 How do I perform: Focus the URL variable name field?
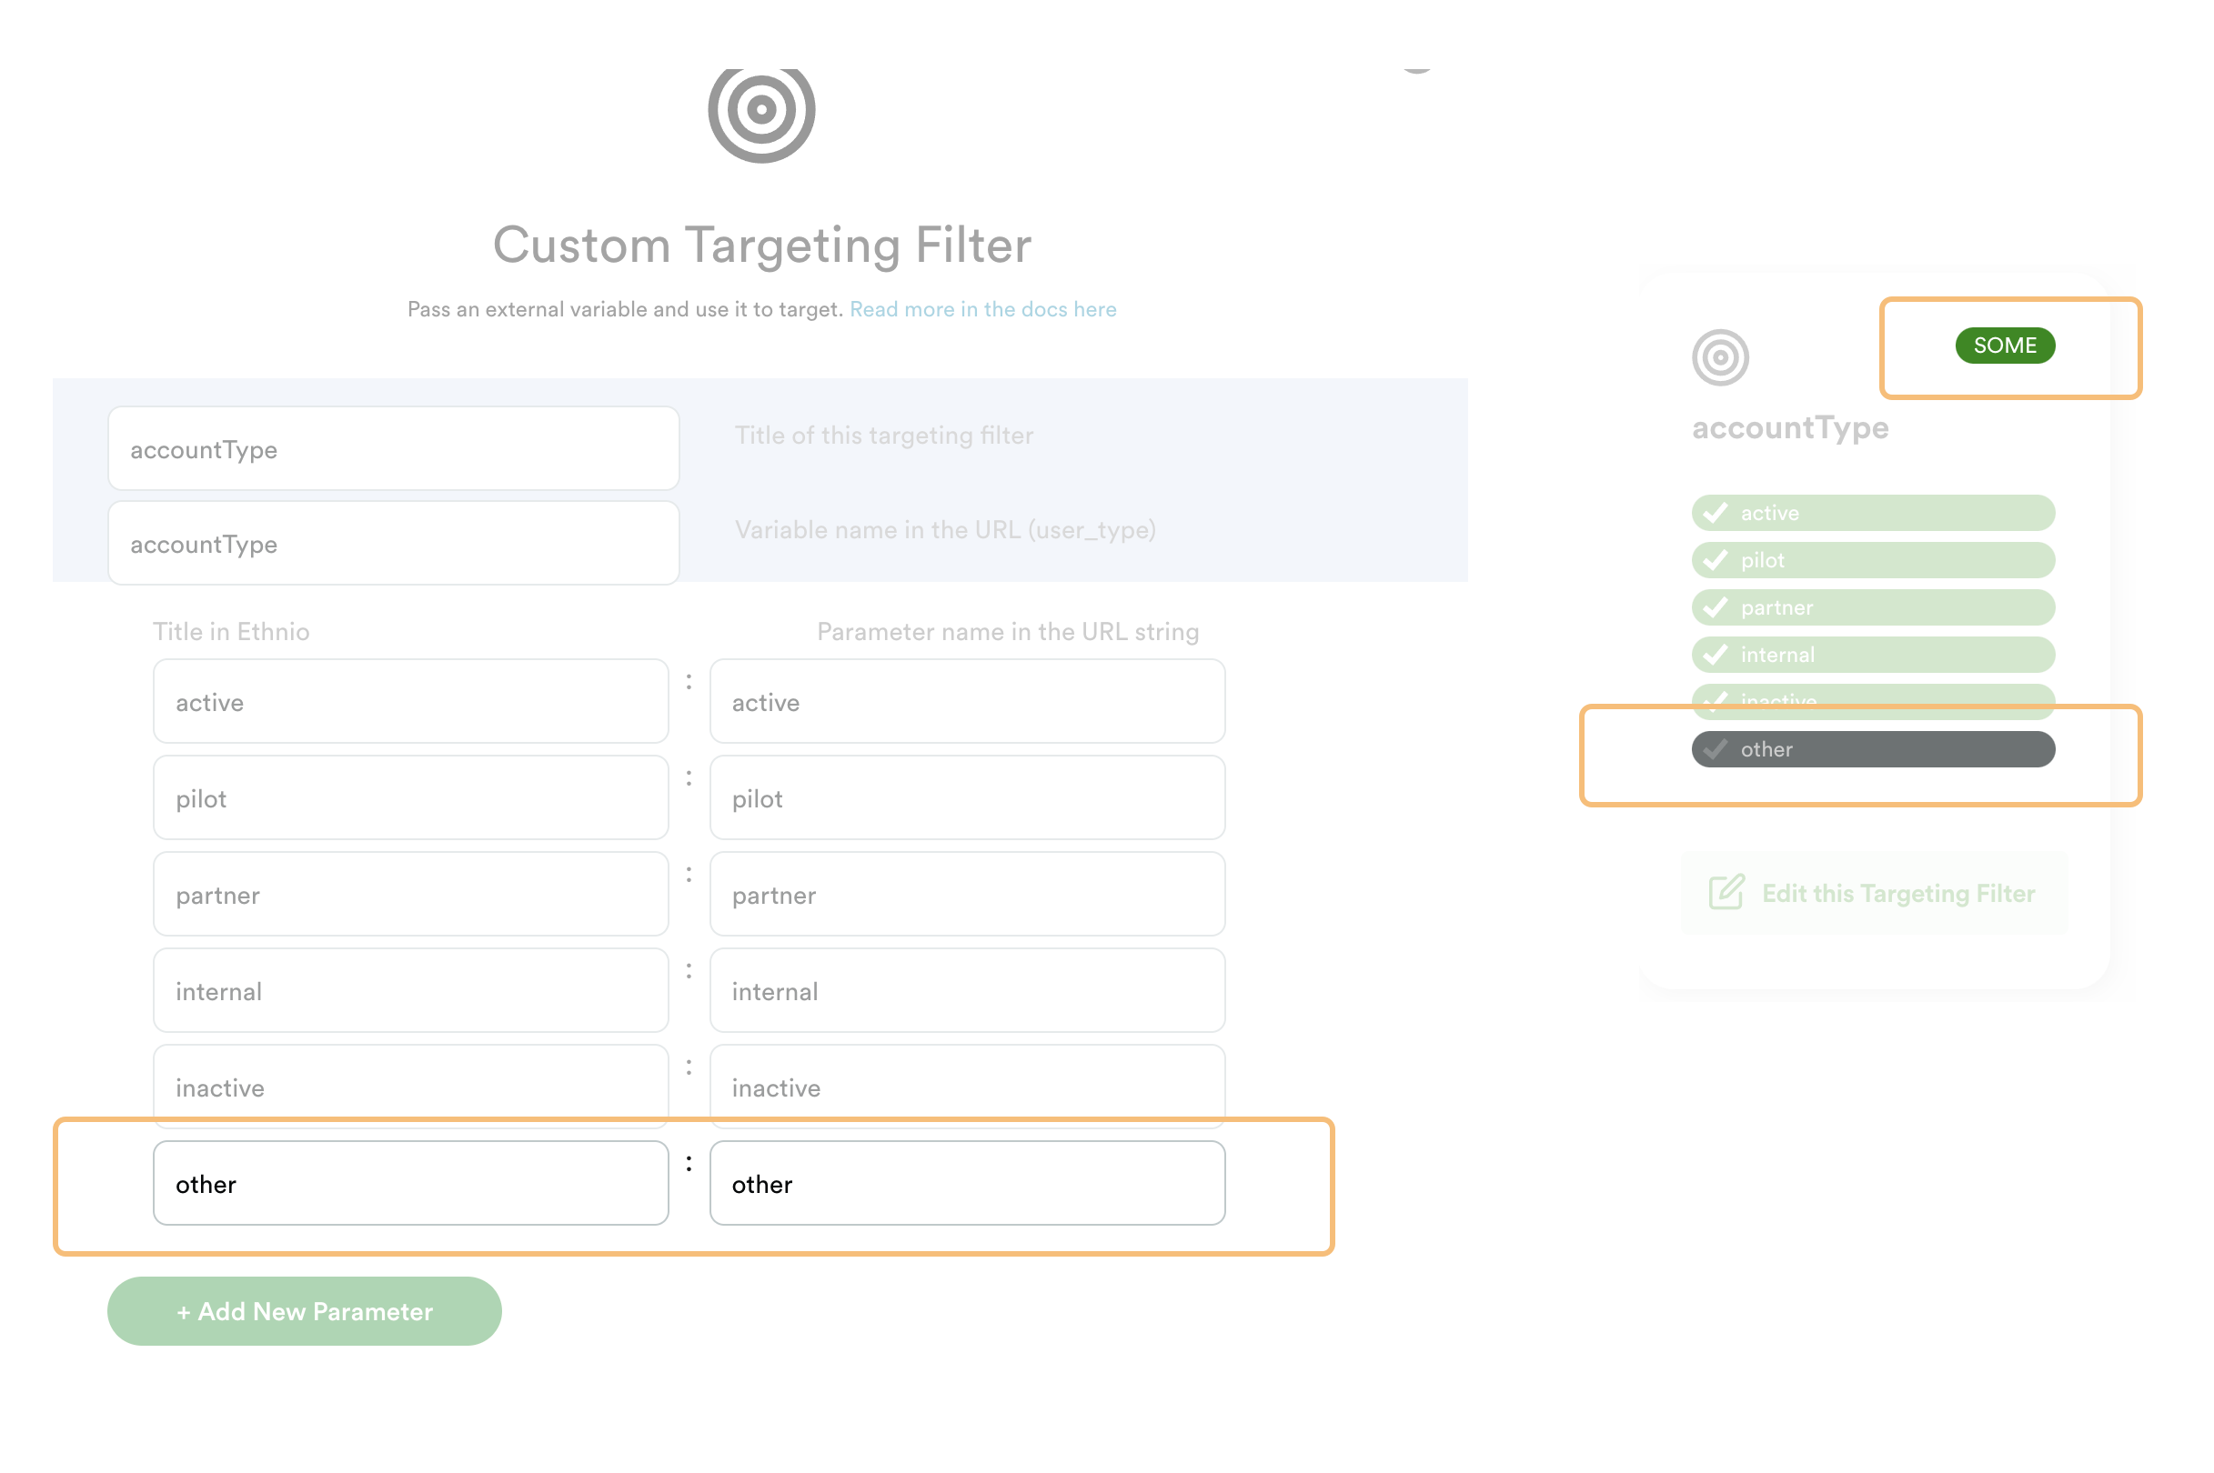coord(393,544)
